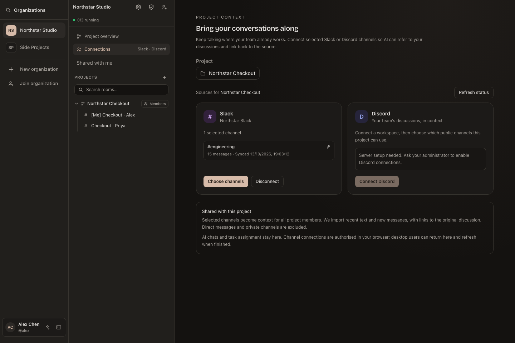515x343 pixels.
Task: Click the sparkle icon beside Alex Chen
Action: [48, 327]
